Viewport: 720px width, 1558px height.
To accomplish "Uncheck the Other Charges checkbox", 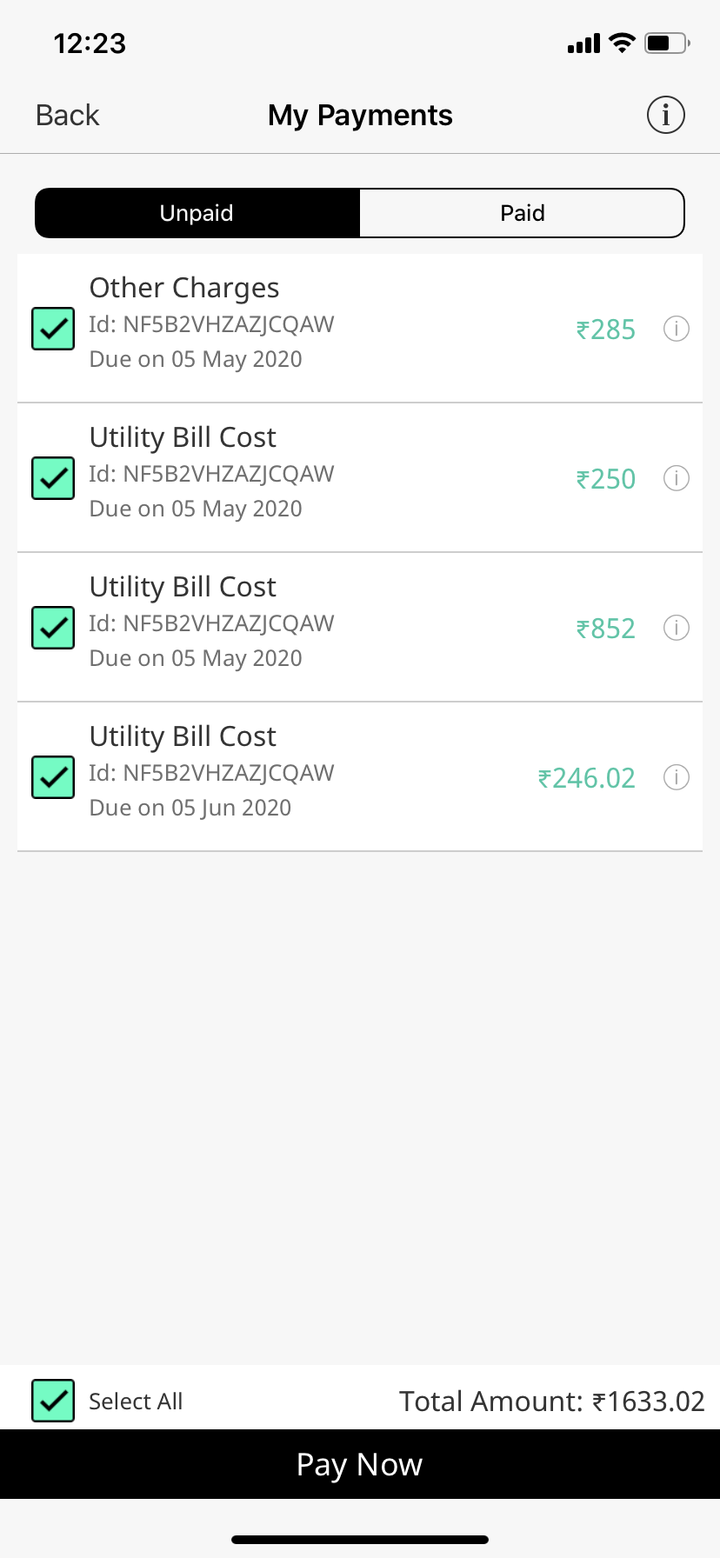I will pyautogui.click(x=53, y=329).
